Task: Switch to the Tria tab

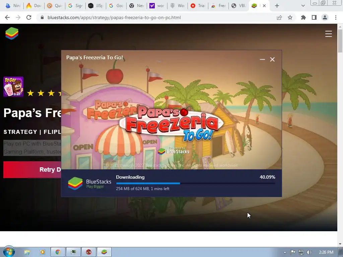Action: (198, 6)
